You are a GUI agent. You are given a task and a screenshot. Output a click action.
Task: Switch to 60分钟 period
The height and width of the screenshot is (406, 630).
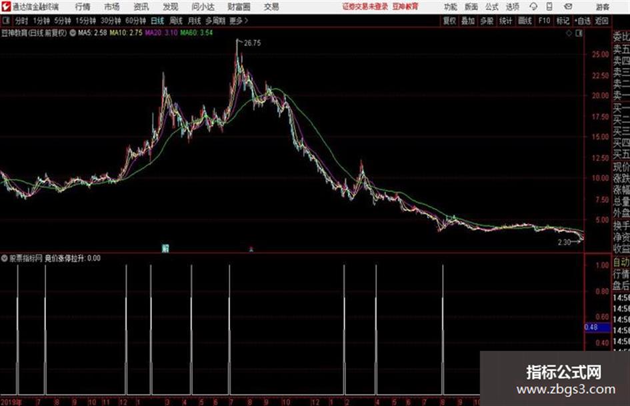(x=136, y=21)
